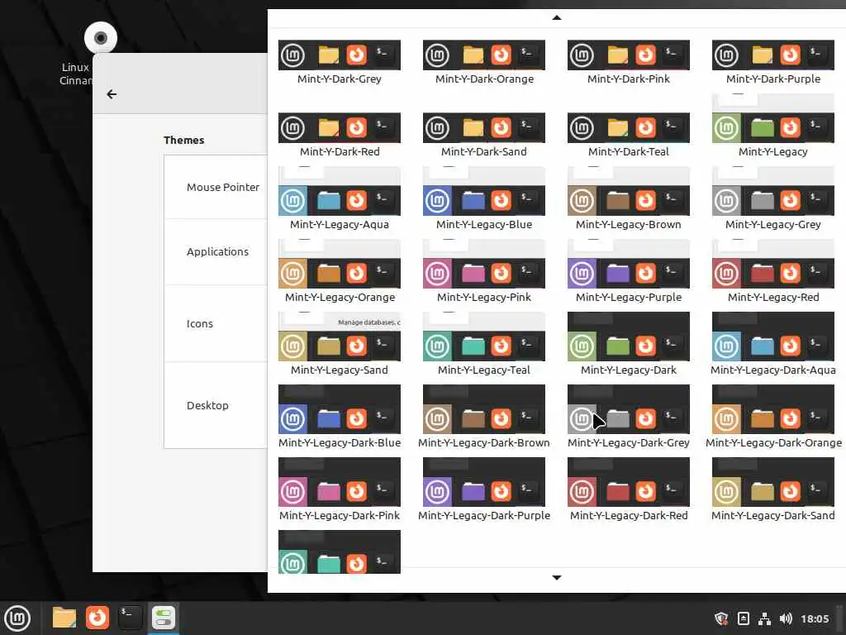Image resolution: width=846 pixels, height=635 pixels.
Task: Open the terminal from the panel
Action: coord(130,618)
